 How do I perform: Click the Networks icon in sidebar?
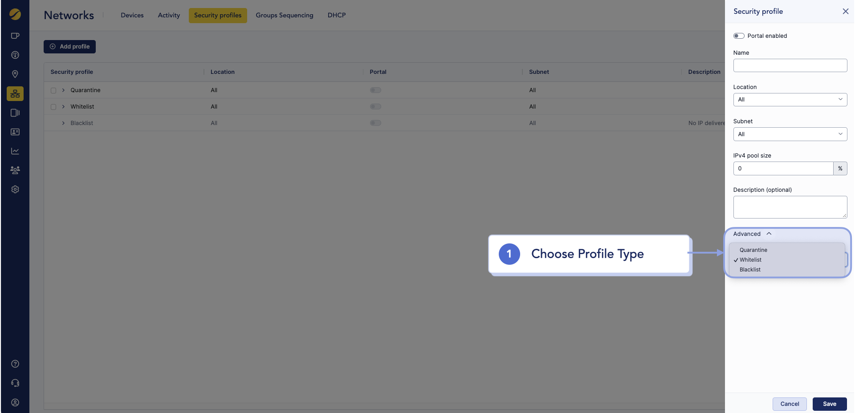coord(15,93)
